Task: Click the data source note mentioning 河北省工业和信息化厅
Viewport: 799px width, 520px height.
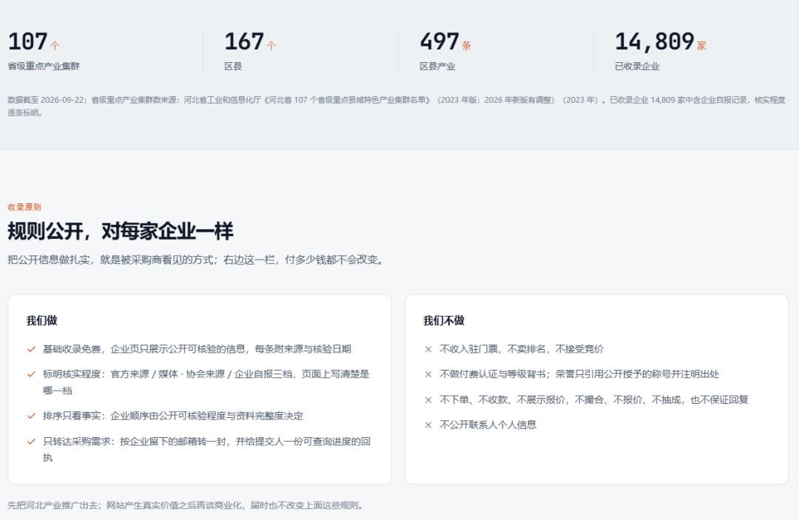Action: point(397,106)
